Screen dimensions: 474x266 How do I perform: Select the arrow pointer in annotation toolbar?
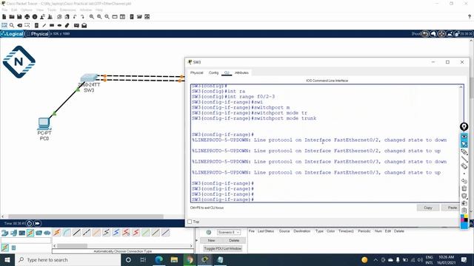[x=464, y=144]
